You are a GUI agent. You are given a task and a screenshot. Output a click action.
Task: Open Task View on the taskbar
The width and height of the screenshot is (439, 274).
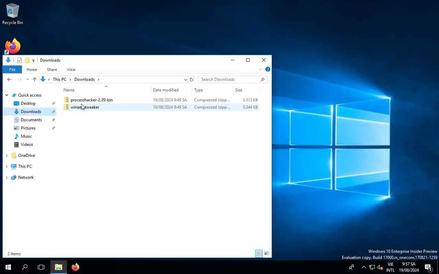click(41, 267)
